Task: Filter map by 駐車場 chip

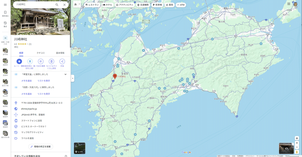Action: [157, 5]
